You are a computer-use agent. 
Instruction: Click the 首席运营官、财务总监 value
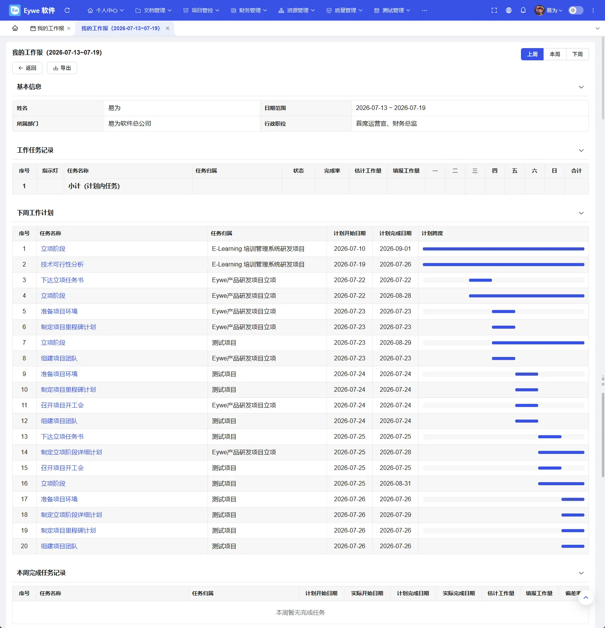click(387, 124)
